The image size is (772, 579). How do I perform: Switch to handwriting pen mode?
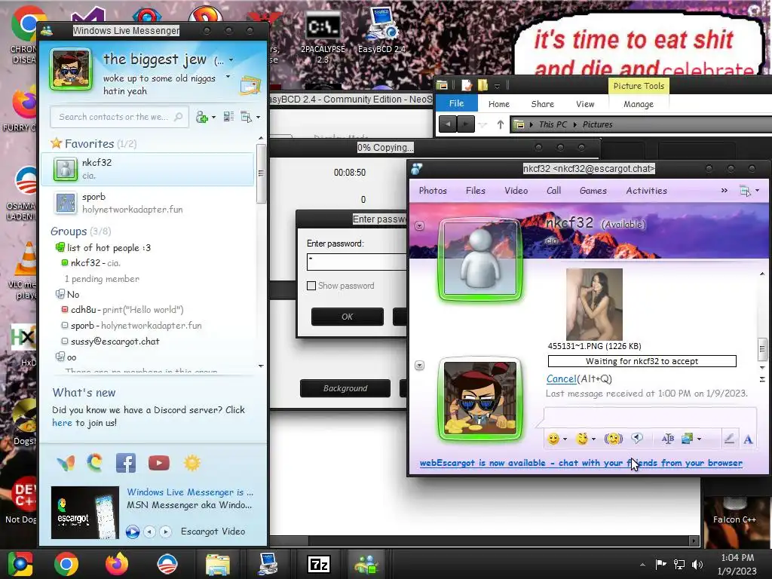[x=729, y=439]
